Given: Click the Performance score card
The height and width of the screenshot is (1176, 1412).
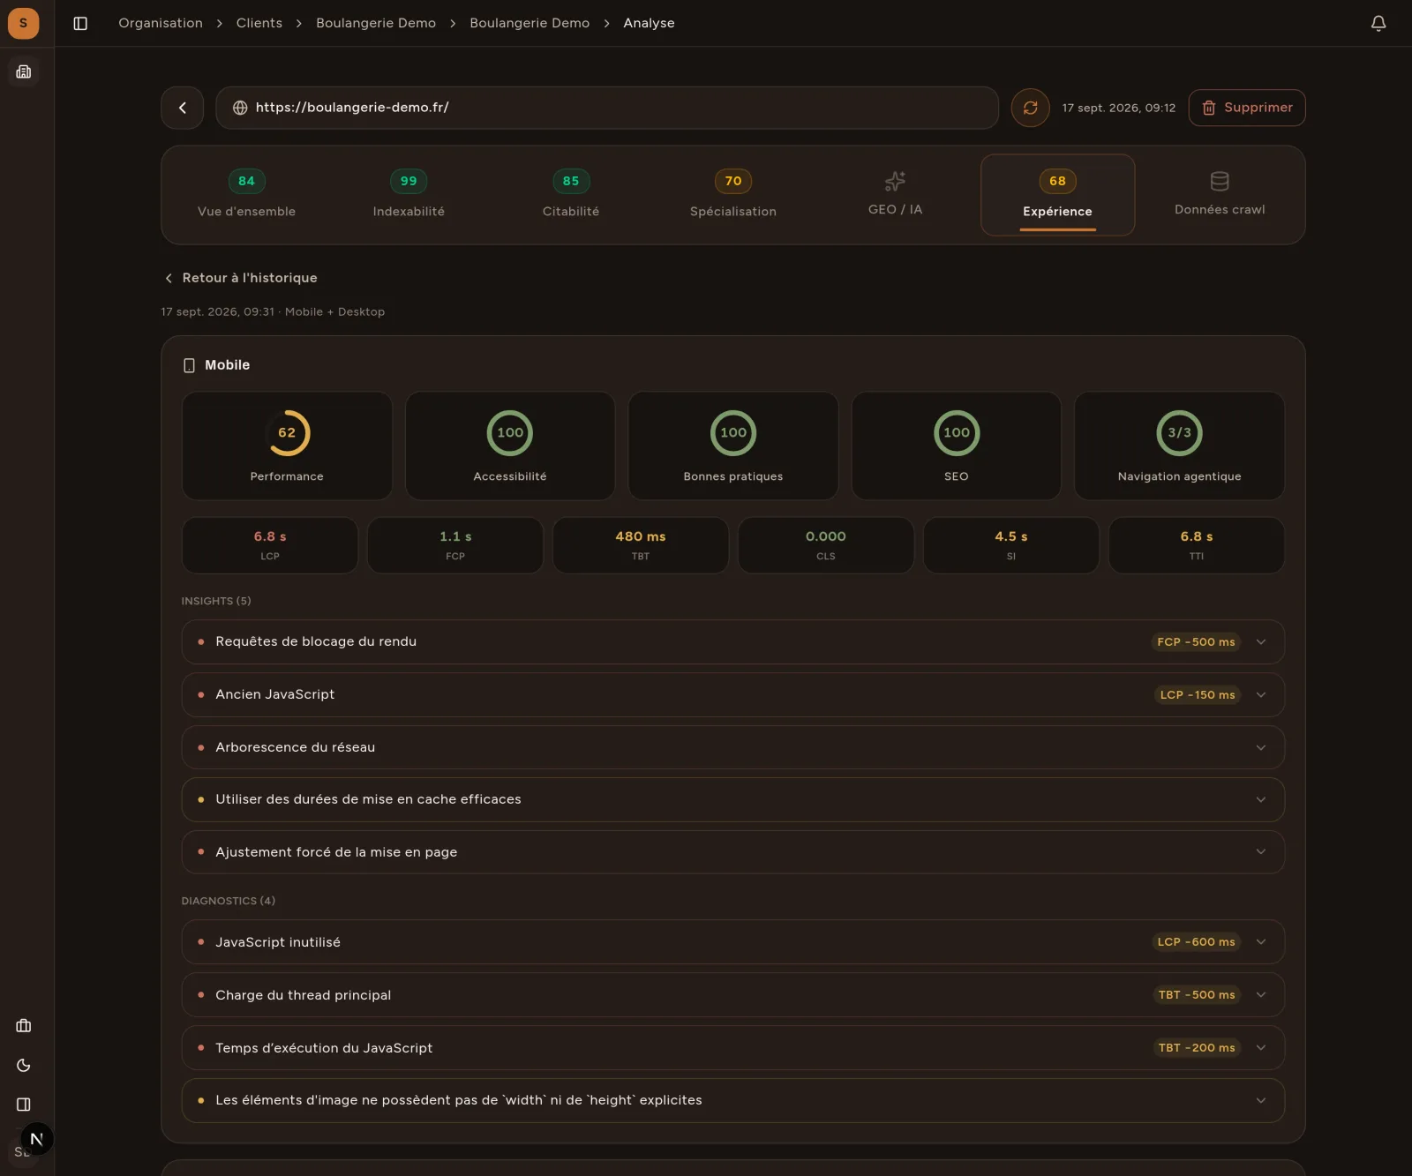Looking at the screenshot, I should [x=287, y=446].
